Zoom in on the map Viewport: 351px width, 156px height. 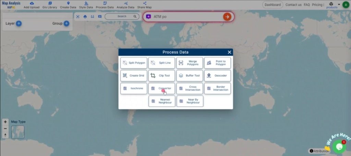(x=5, y=122)
